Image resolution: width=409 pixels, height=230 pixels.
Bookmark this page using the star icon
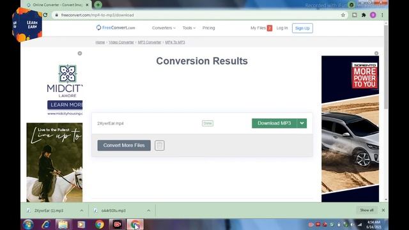[x=343, y=15]
